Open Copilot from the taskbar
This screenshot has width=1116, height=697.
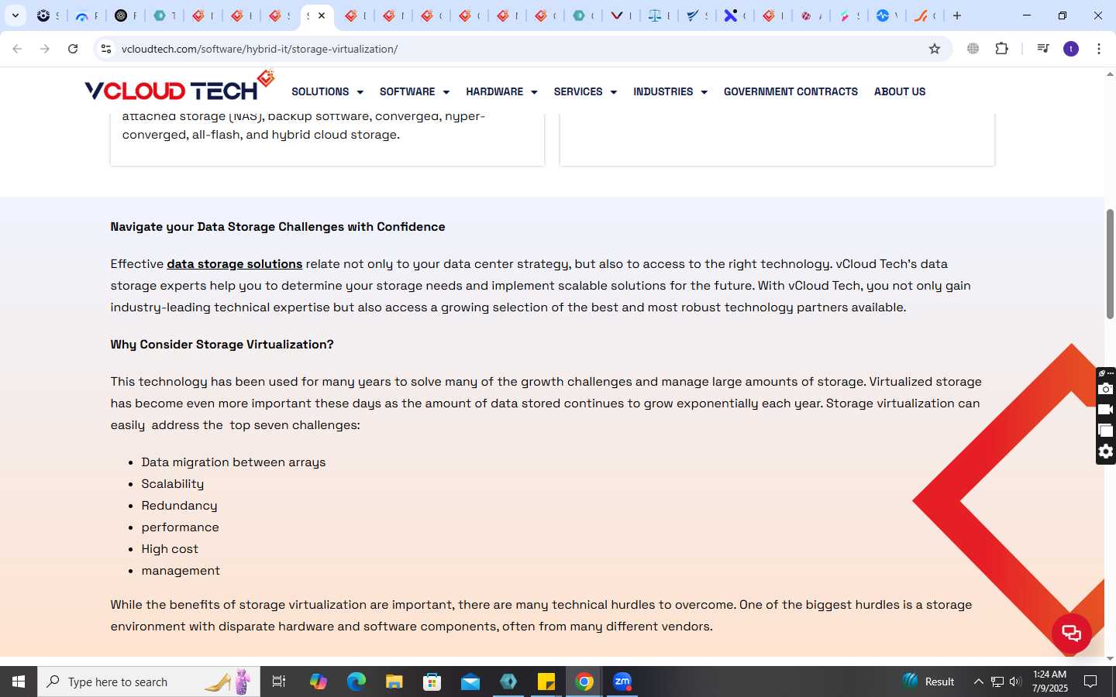[x=318, y=682]
